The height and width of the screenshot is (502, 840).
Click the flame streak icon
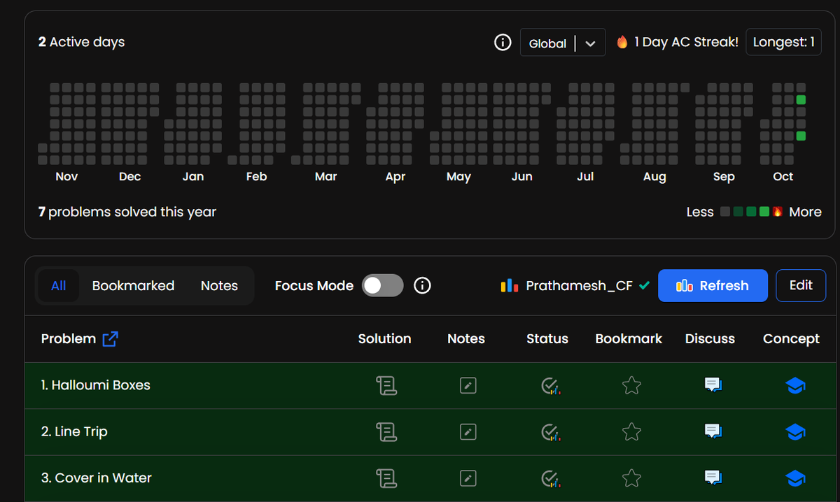pyautogui.click(x=622, y=42)
